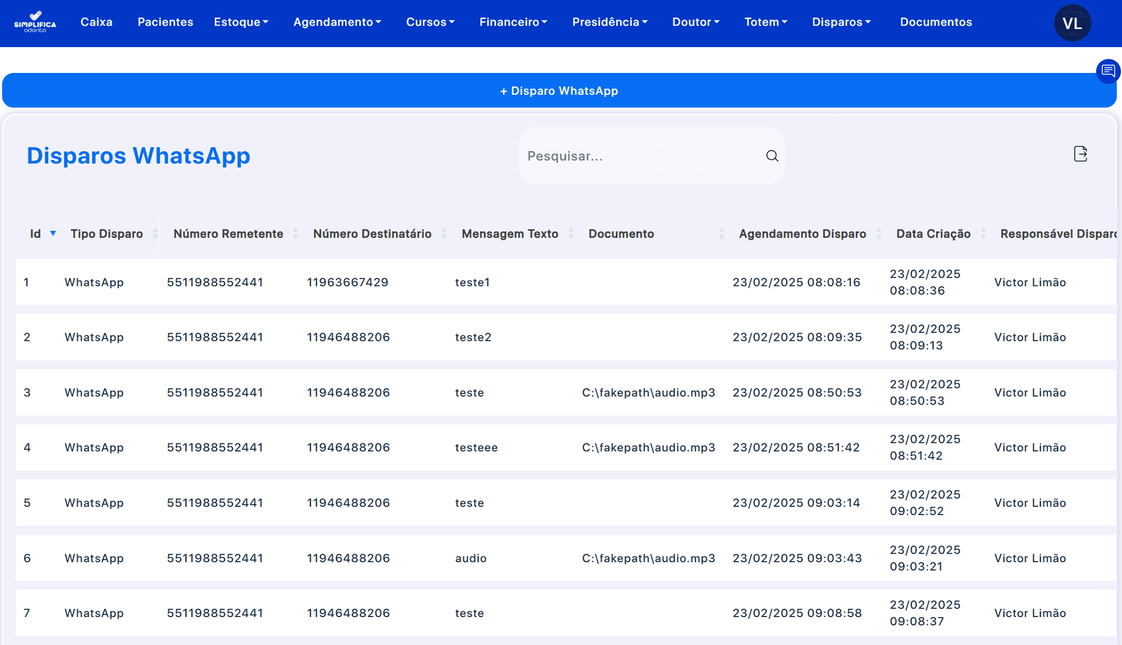
Task: Click Victor Limão in row 1
Action: point(1030,282)
